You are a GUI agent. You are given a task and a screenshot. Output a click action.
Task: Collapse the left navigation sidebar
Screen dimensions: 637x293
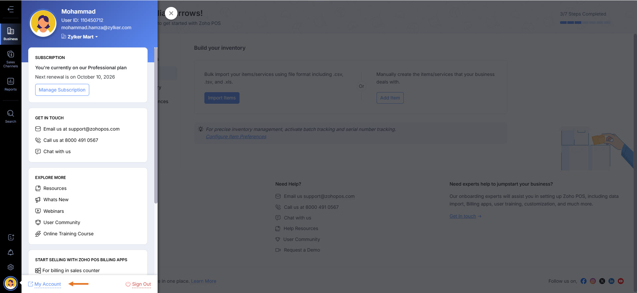[11, 9]
